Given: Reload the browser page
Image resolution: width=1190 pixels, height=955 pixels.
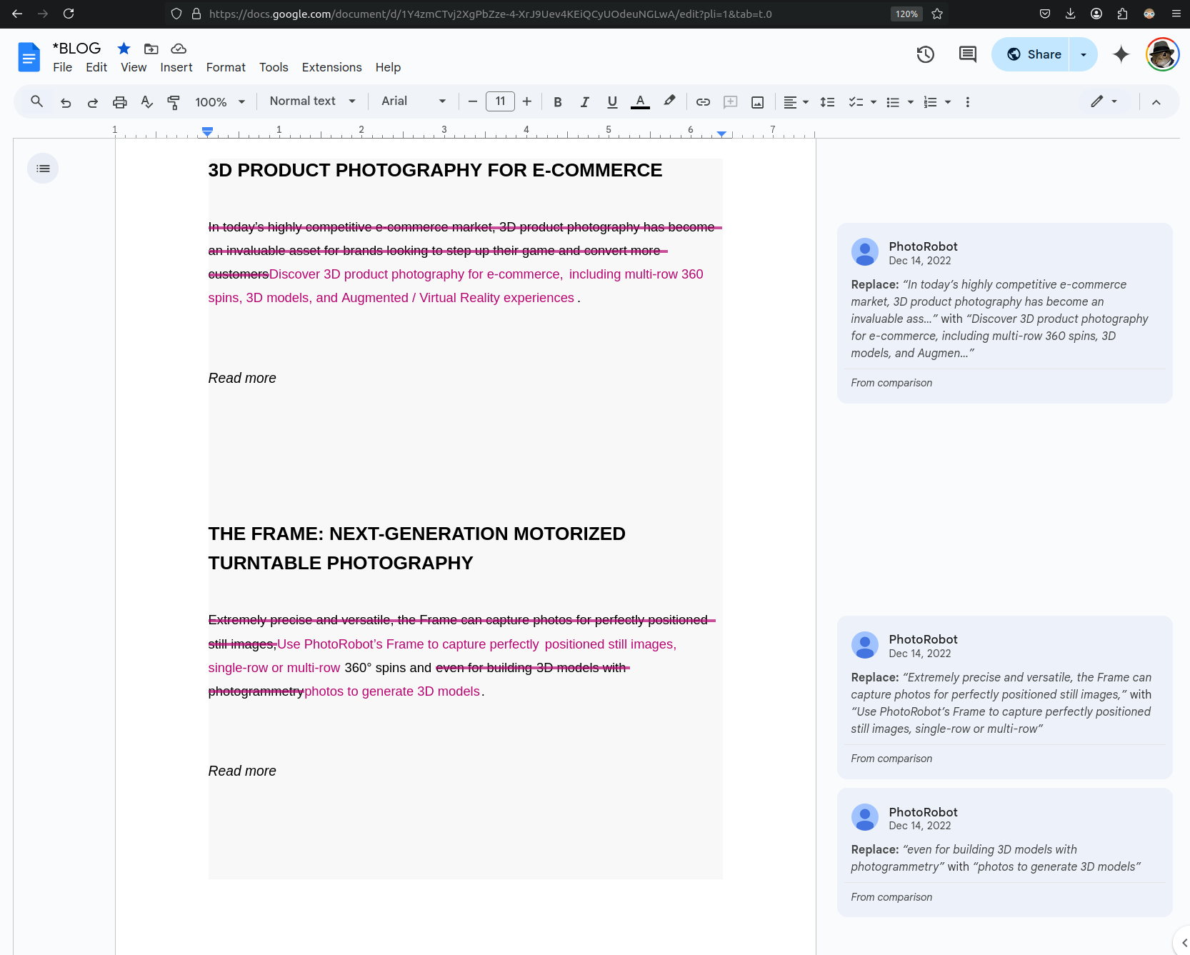Looking at the screenshot, I should 69,14.
